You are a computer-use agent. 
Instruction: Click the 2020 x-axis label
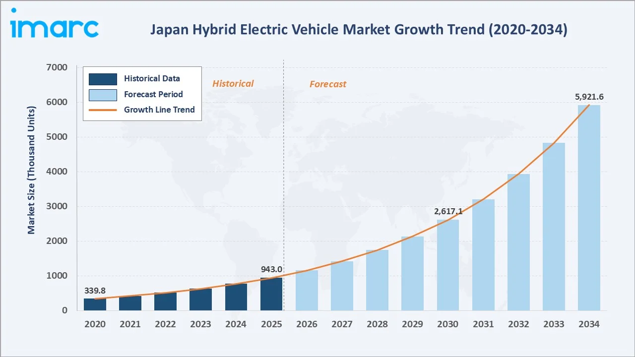(x=95, y=324)
